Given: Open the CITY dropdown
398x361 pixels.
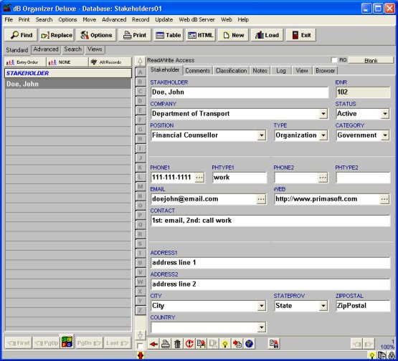Looking at the screenshot, I should point(262,306).
